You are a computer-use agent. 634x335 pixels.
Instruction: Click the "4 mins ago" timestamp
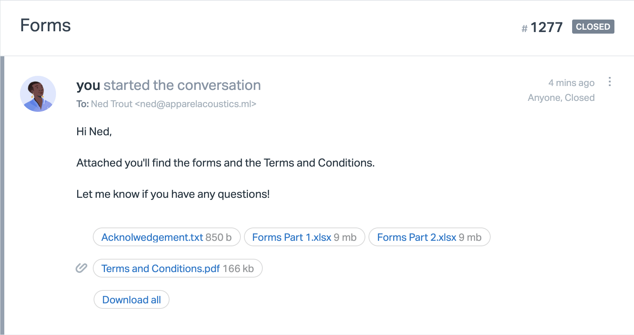(571, 83)
